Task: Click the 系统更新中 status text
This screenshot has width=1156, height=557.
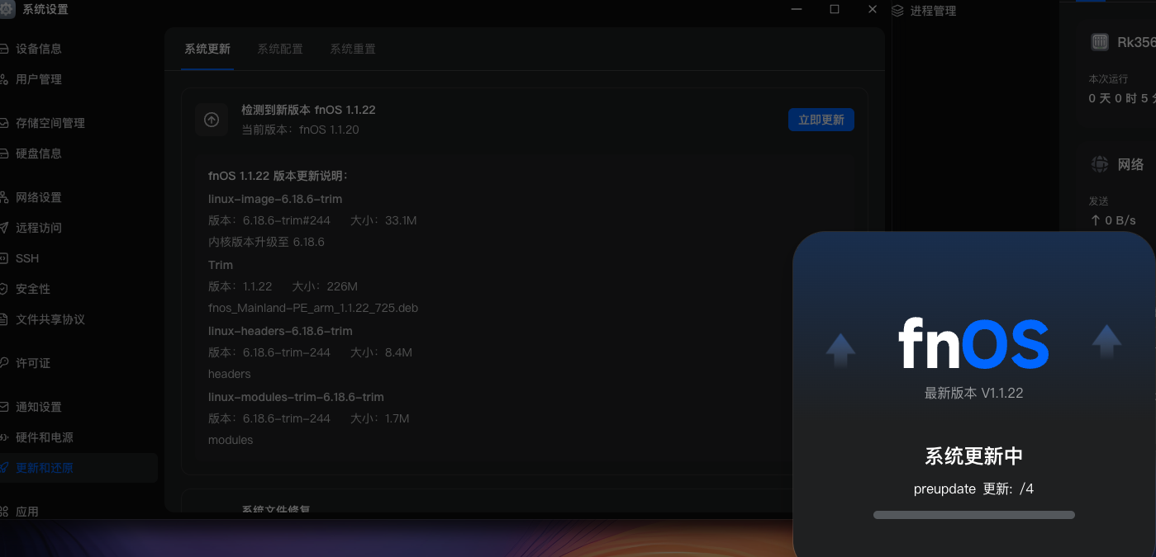Action: point(973,456)
